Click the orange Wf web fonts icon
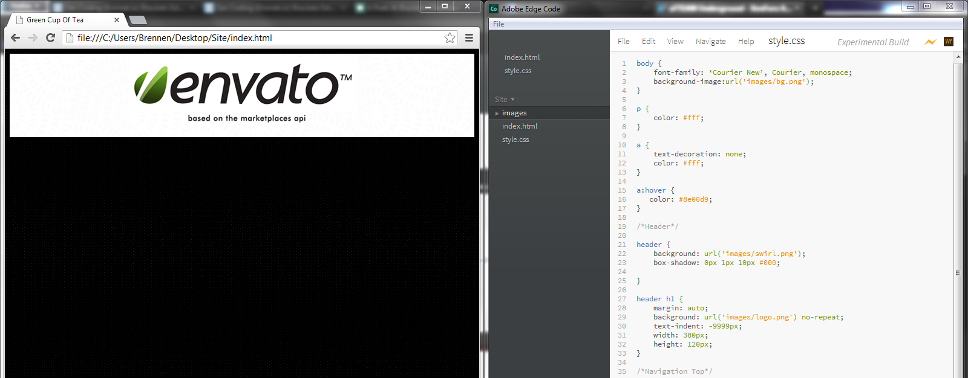 (x=949, y=42)
